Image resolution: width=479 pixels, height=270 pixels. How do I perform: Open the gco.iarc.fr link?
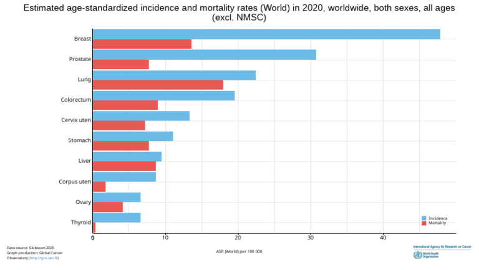(x=44, y=258)
